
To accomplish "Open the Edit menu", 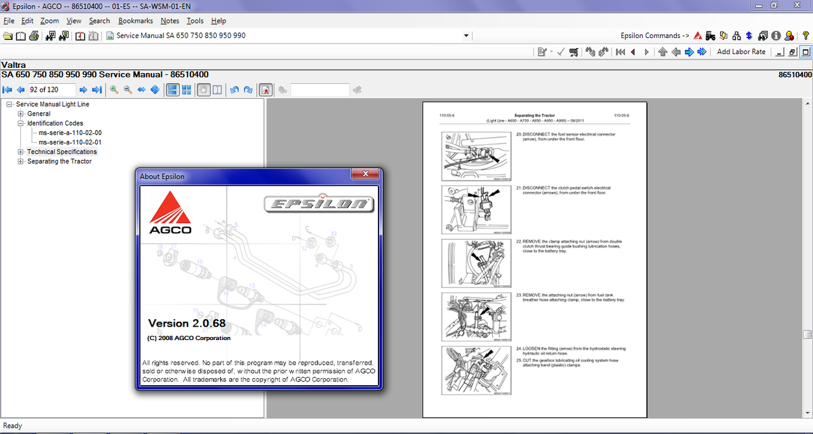I will point(27,21).
